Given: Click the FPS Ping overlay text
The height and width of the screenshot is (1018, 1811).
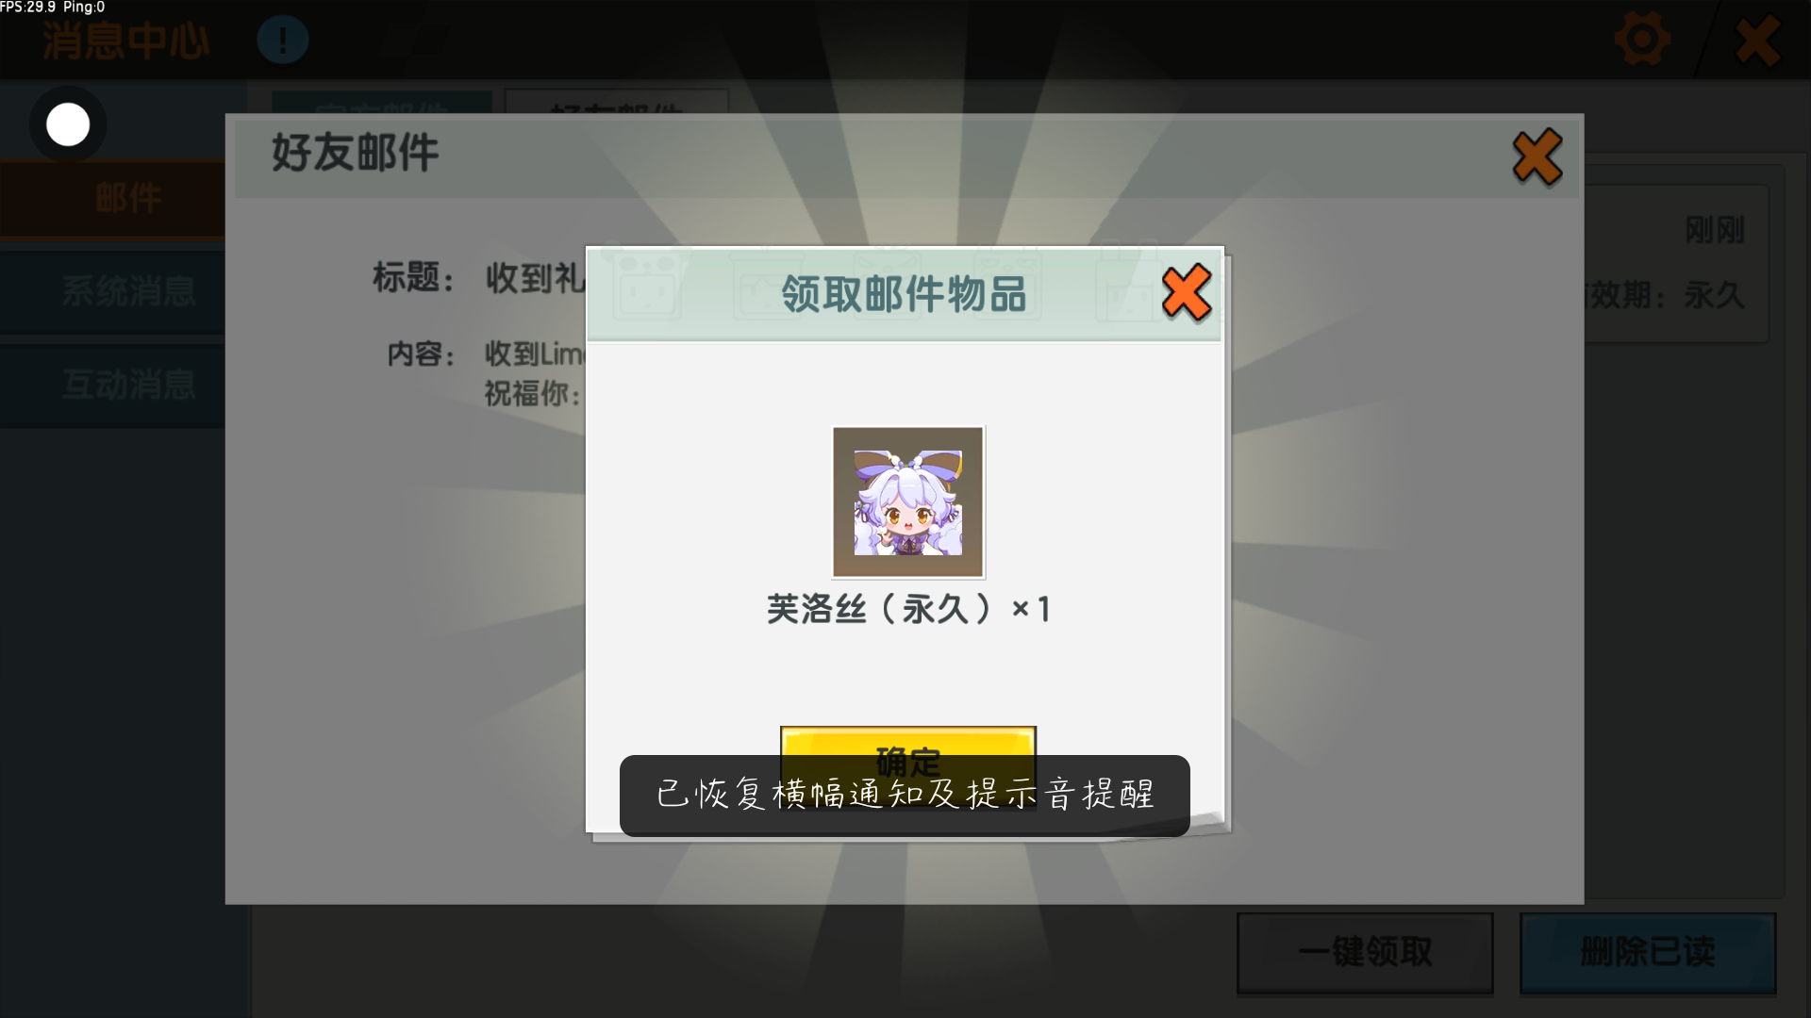Looking at the screenshot, I should [x=53, y=8].
